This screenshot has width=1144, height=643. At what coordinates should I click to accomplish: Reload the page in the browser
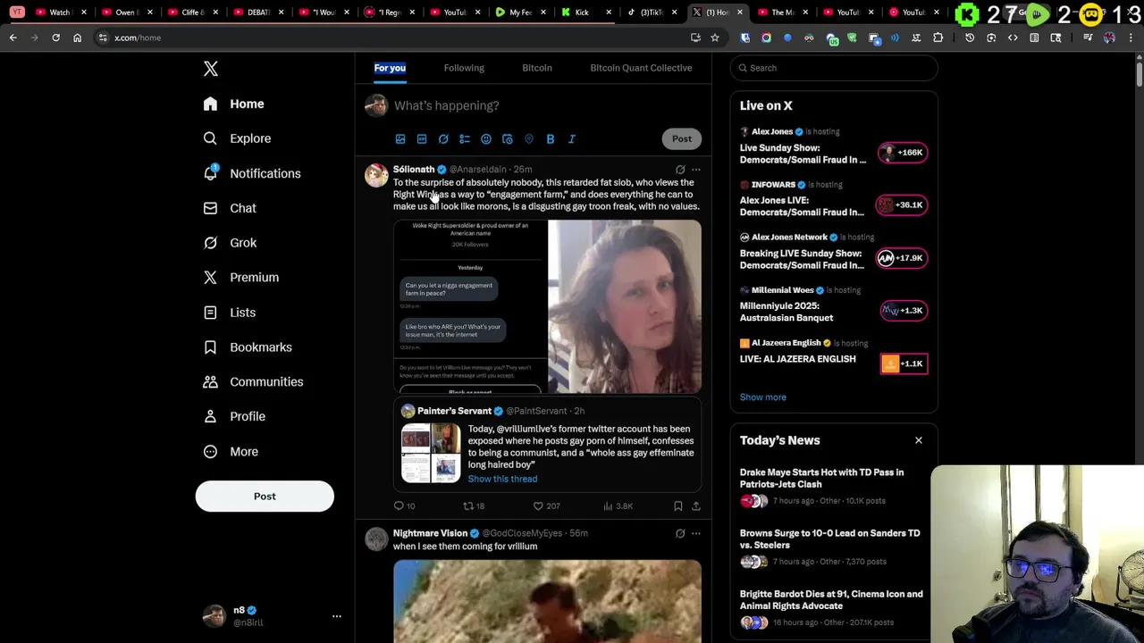click(x=55, y=38)
